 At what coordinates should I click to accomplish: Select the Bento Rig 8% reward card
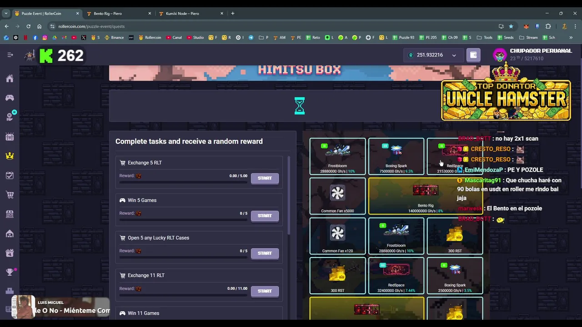pos(426,196)
